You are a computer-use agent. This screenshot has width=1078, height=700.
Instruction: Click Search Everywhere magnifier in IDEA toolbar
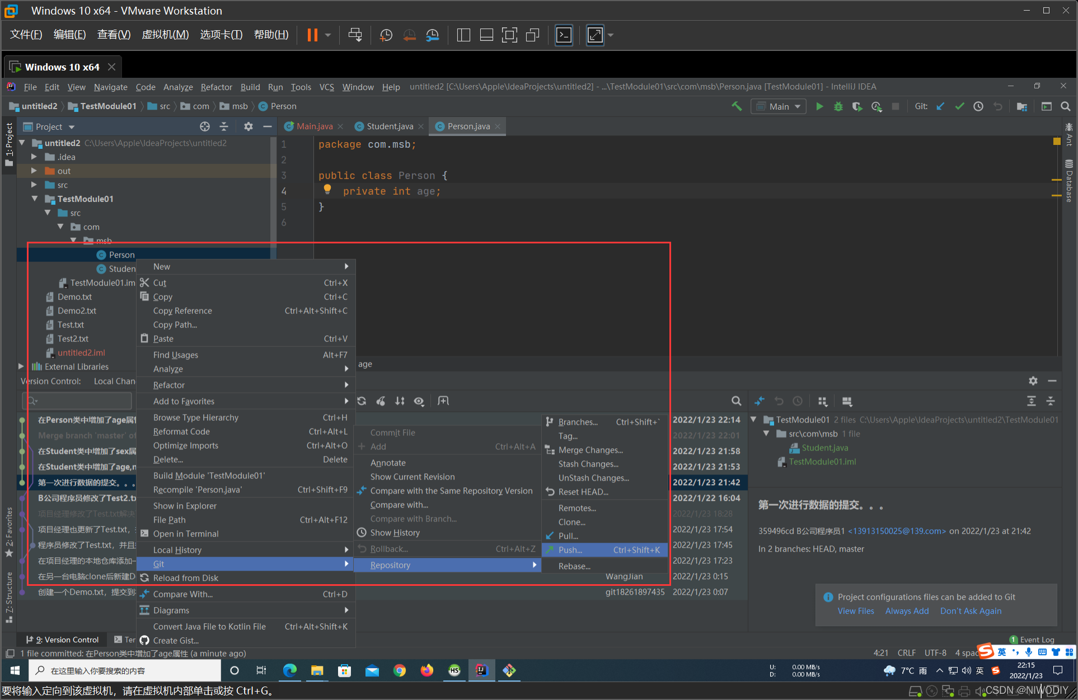click(1066, 106)
